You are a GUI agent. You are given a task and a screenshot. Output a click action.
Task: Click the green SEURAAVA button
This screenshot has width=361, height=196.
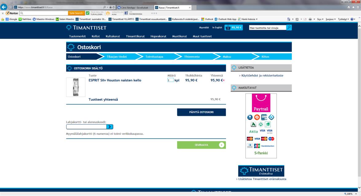click(202, 145)
